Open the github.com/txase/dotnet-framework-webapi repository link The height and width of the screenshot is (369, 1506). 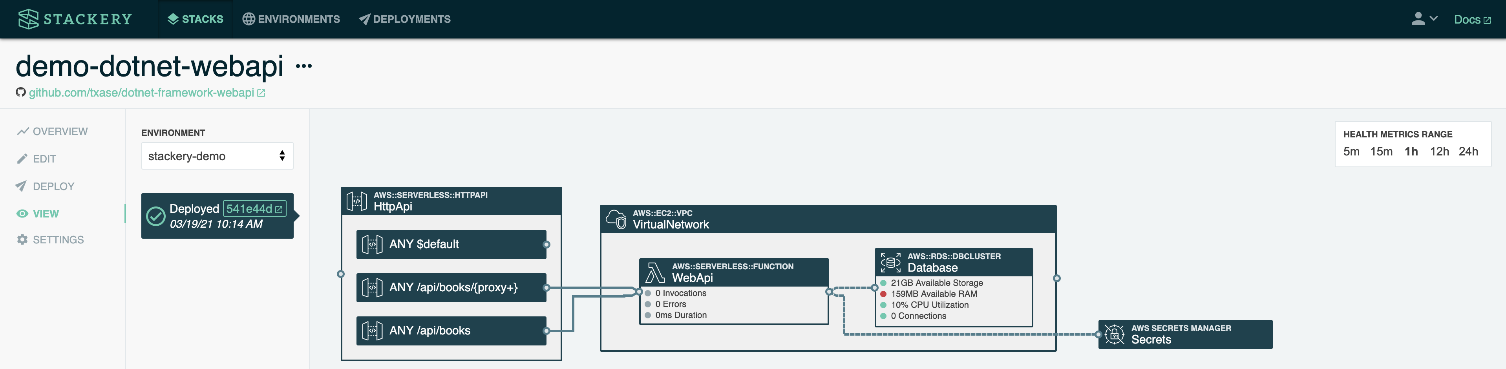click(x=147, y=92)
